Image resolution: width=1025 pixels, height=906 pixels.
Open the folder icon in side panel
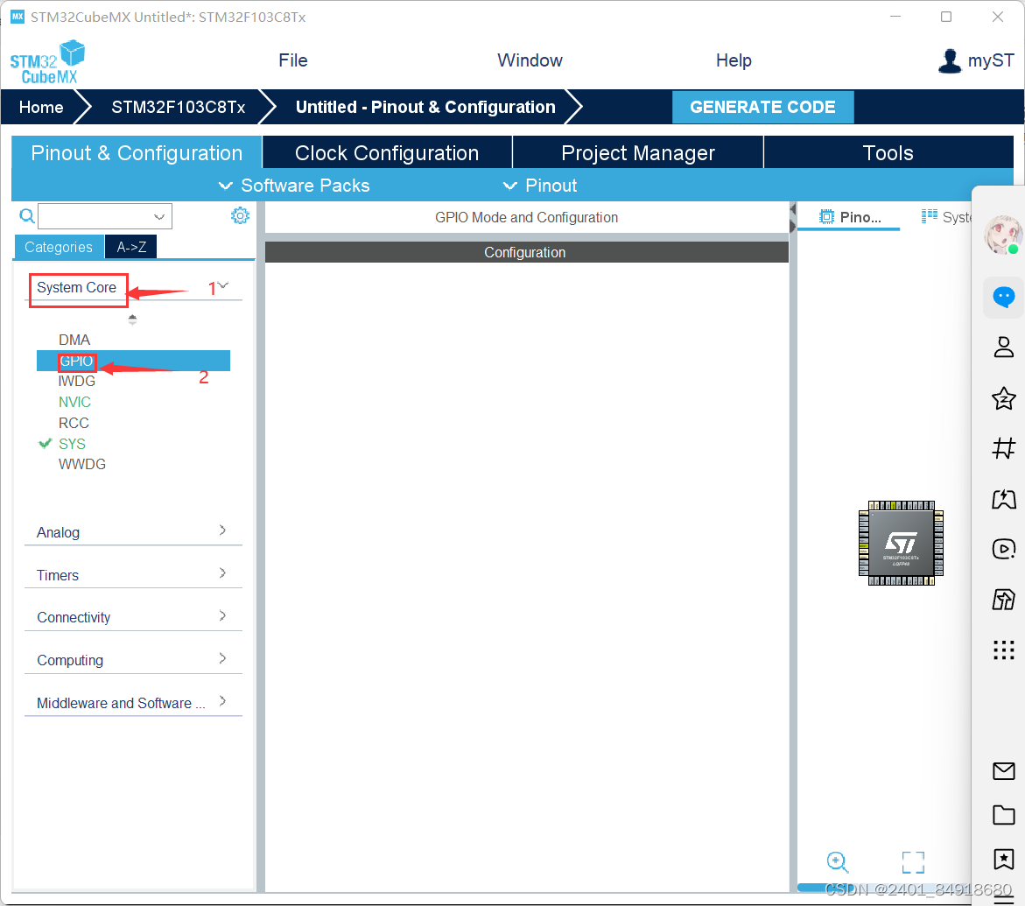1003,815
